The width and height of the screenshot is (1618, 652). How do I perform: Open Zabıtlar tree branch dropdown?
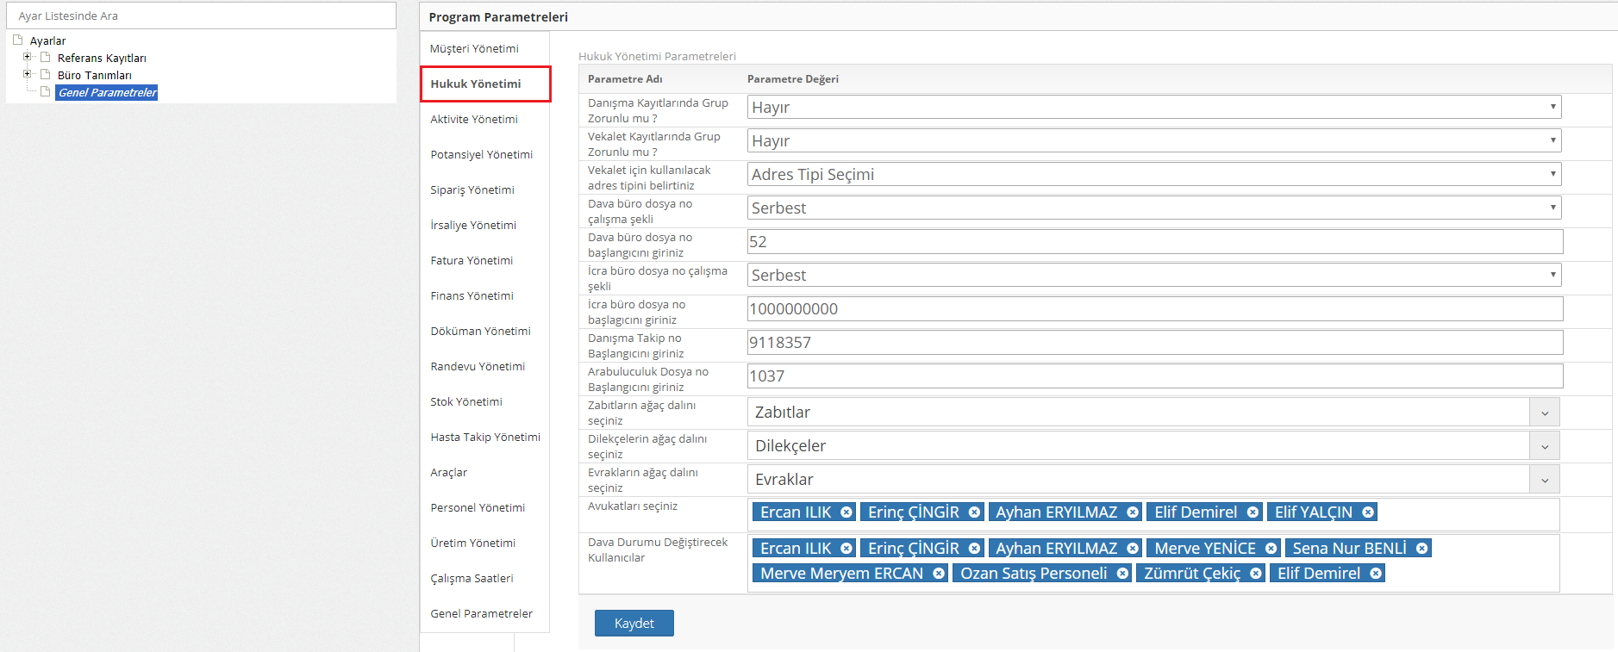coord(1544,413)
